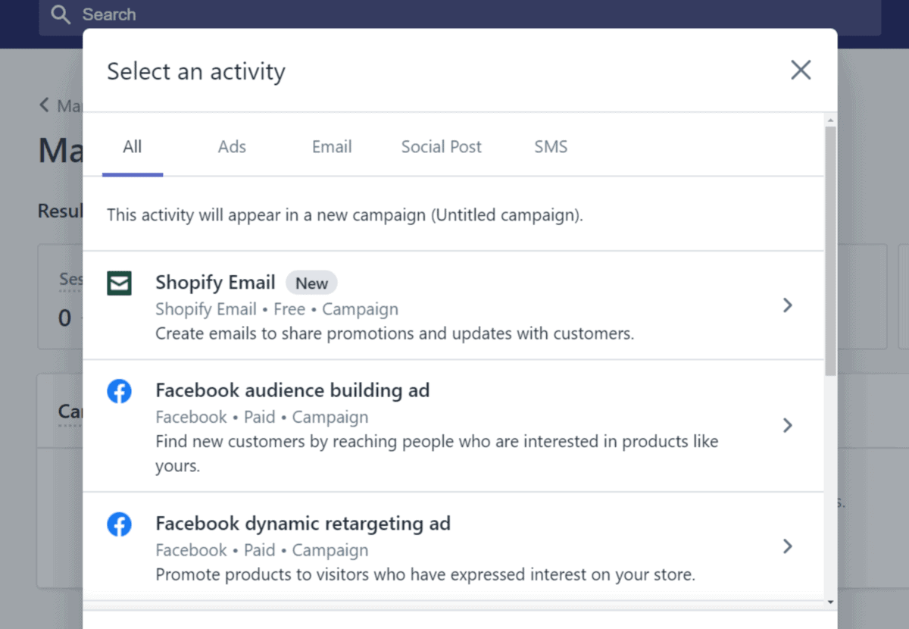Click the search magnifier icon
Image resolution: width=909 pixels, height=629 pixels.
pyautogui.click(x=61, y=15)
